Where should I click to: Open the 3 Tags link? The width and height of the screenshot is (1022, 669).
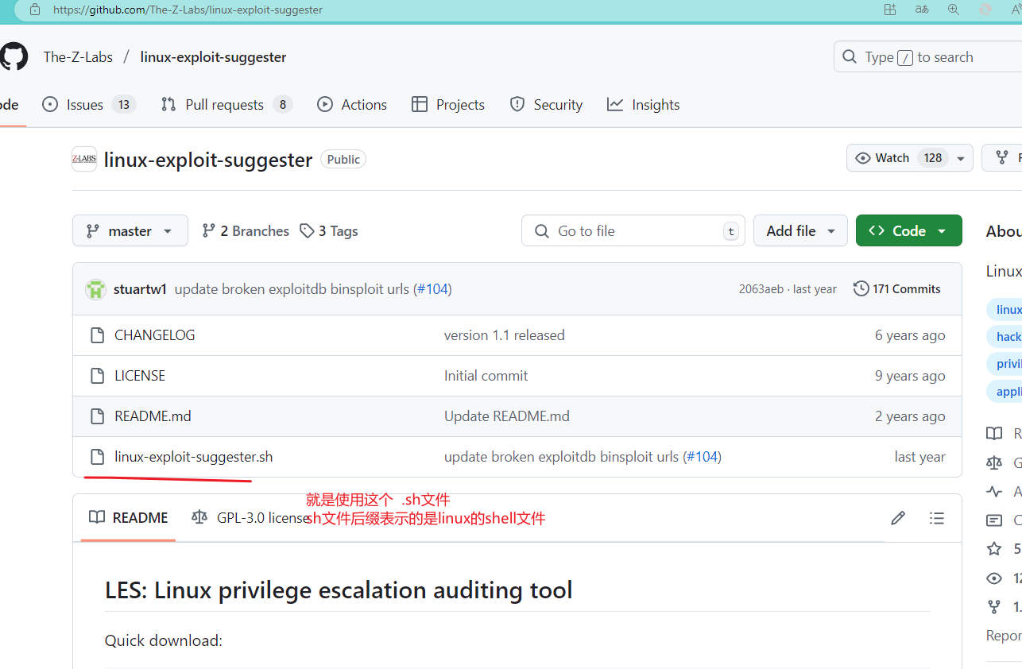pyautogui.click(x=329, y=231)
